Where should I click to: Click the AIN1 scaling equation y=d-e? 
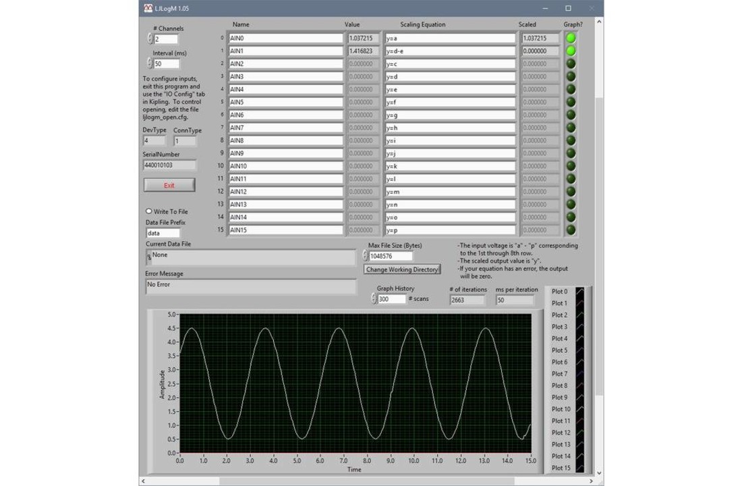450,51
